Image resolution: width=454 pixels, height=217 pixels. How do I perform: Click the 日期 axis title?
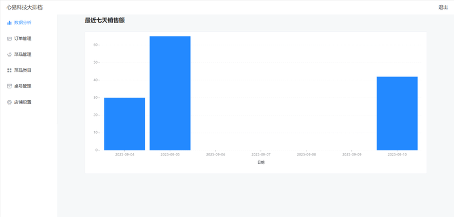point(261,163)
